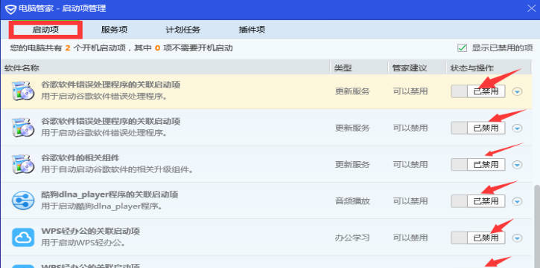Image resolution: width=540 pixels, height=268 pixels.
Task: Click the installer icon of unhighlighted 谷歌软件错误处理程序 row
Action: click(23, 127)
